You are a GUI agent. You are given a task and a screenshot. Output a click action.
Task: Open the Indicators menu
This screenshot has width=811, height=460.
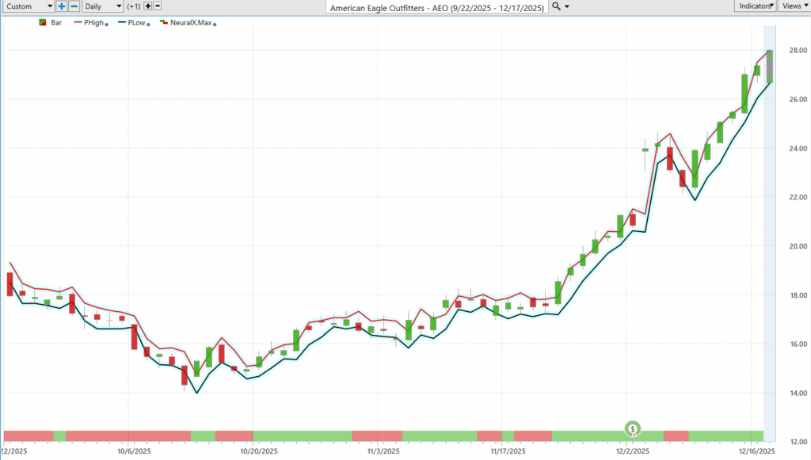755,6
